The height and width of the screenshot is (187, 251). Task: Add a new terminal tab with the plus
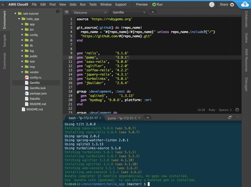point(148,118)
